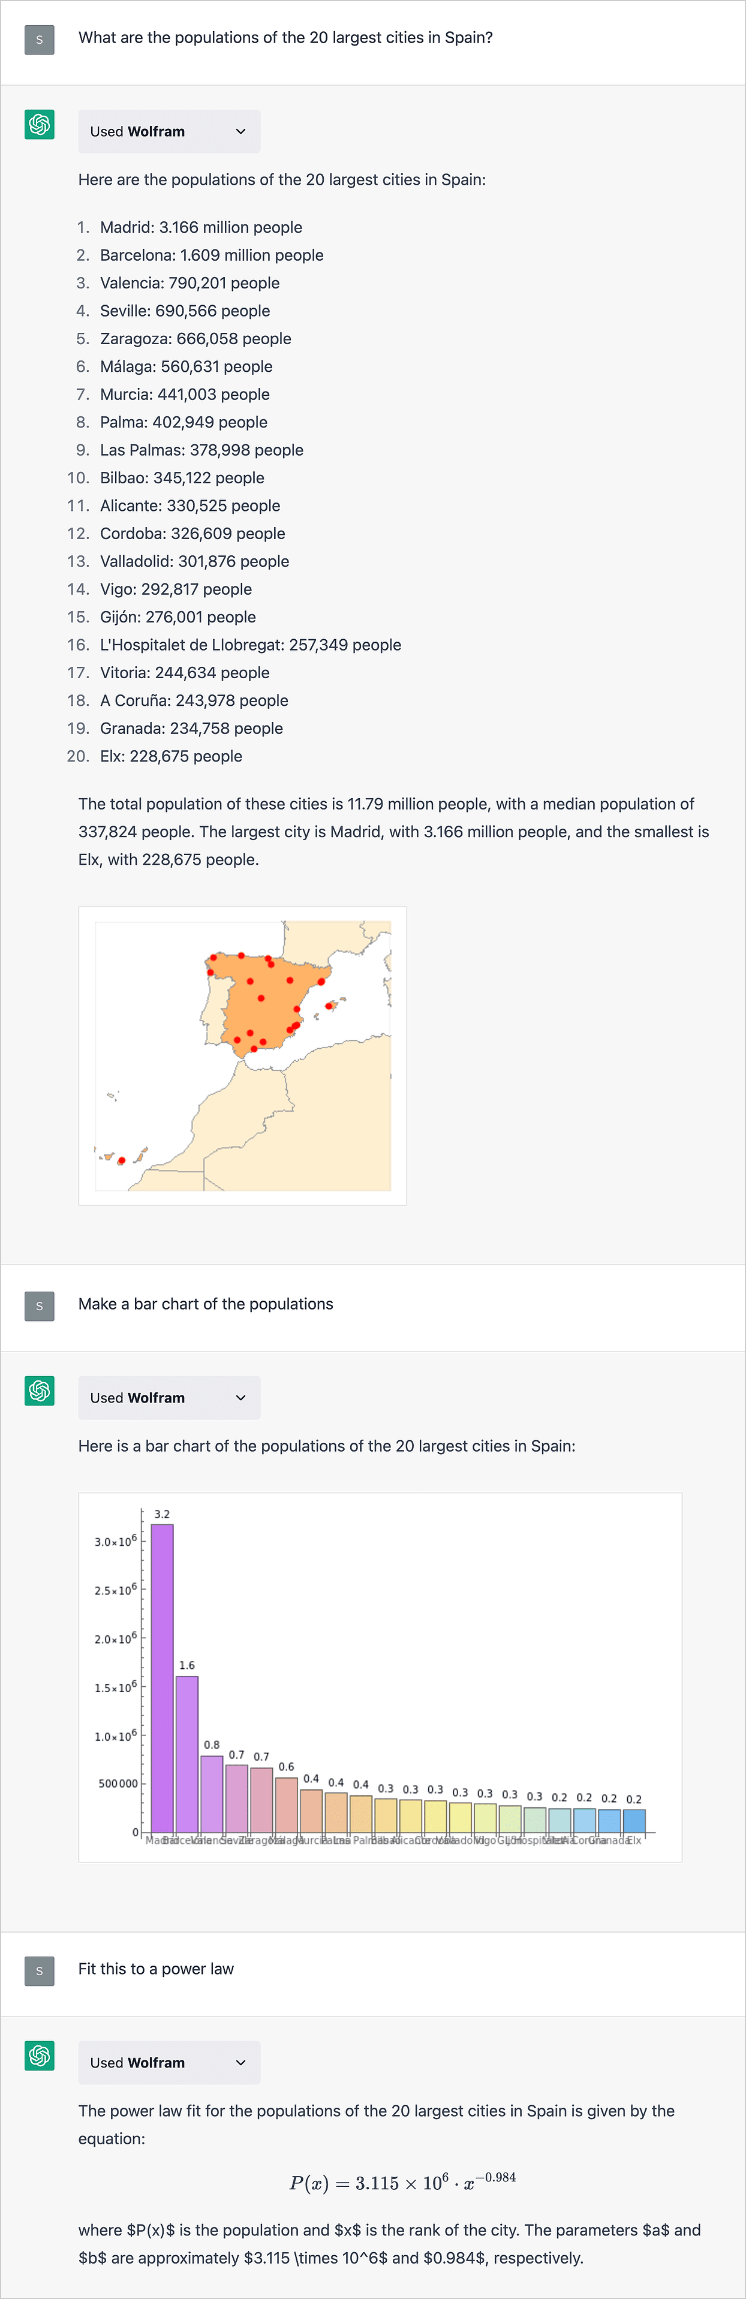Click the message 'Make a bar chart of the populations'
The image size is (746, 2299).
pos(206,1304)
